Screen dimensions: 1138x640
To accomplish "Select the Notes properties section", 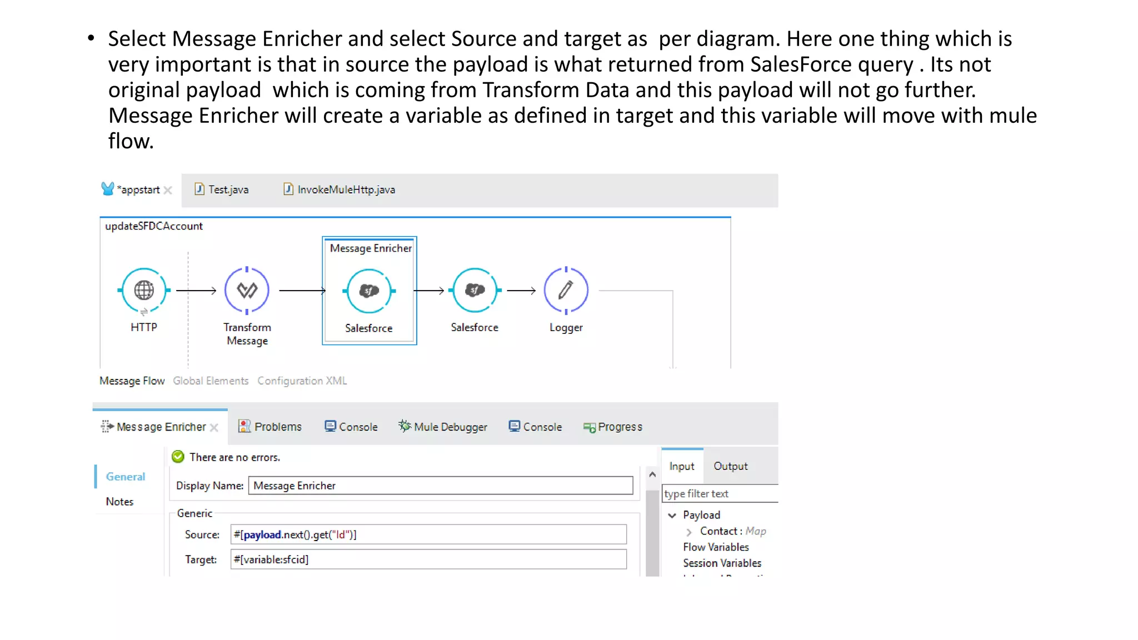I will tap(119, 502).
